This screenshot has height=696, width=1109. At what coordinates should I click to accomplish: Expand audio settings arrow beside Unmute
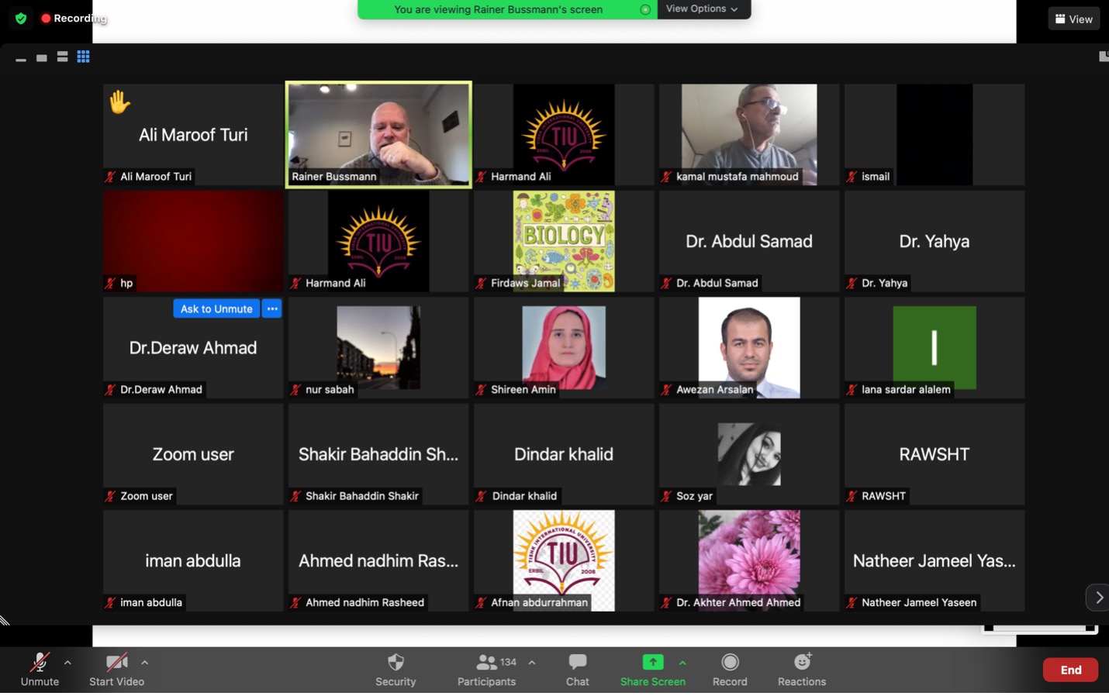pyautogui.click(x=67, y=663)
